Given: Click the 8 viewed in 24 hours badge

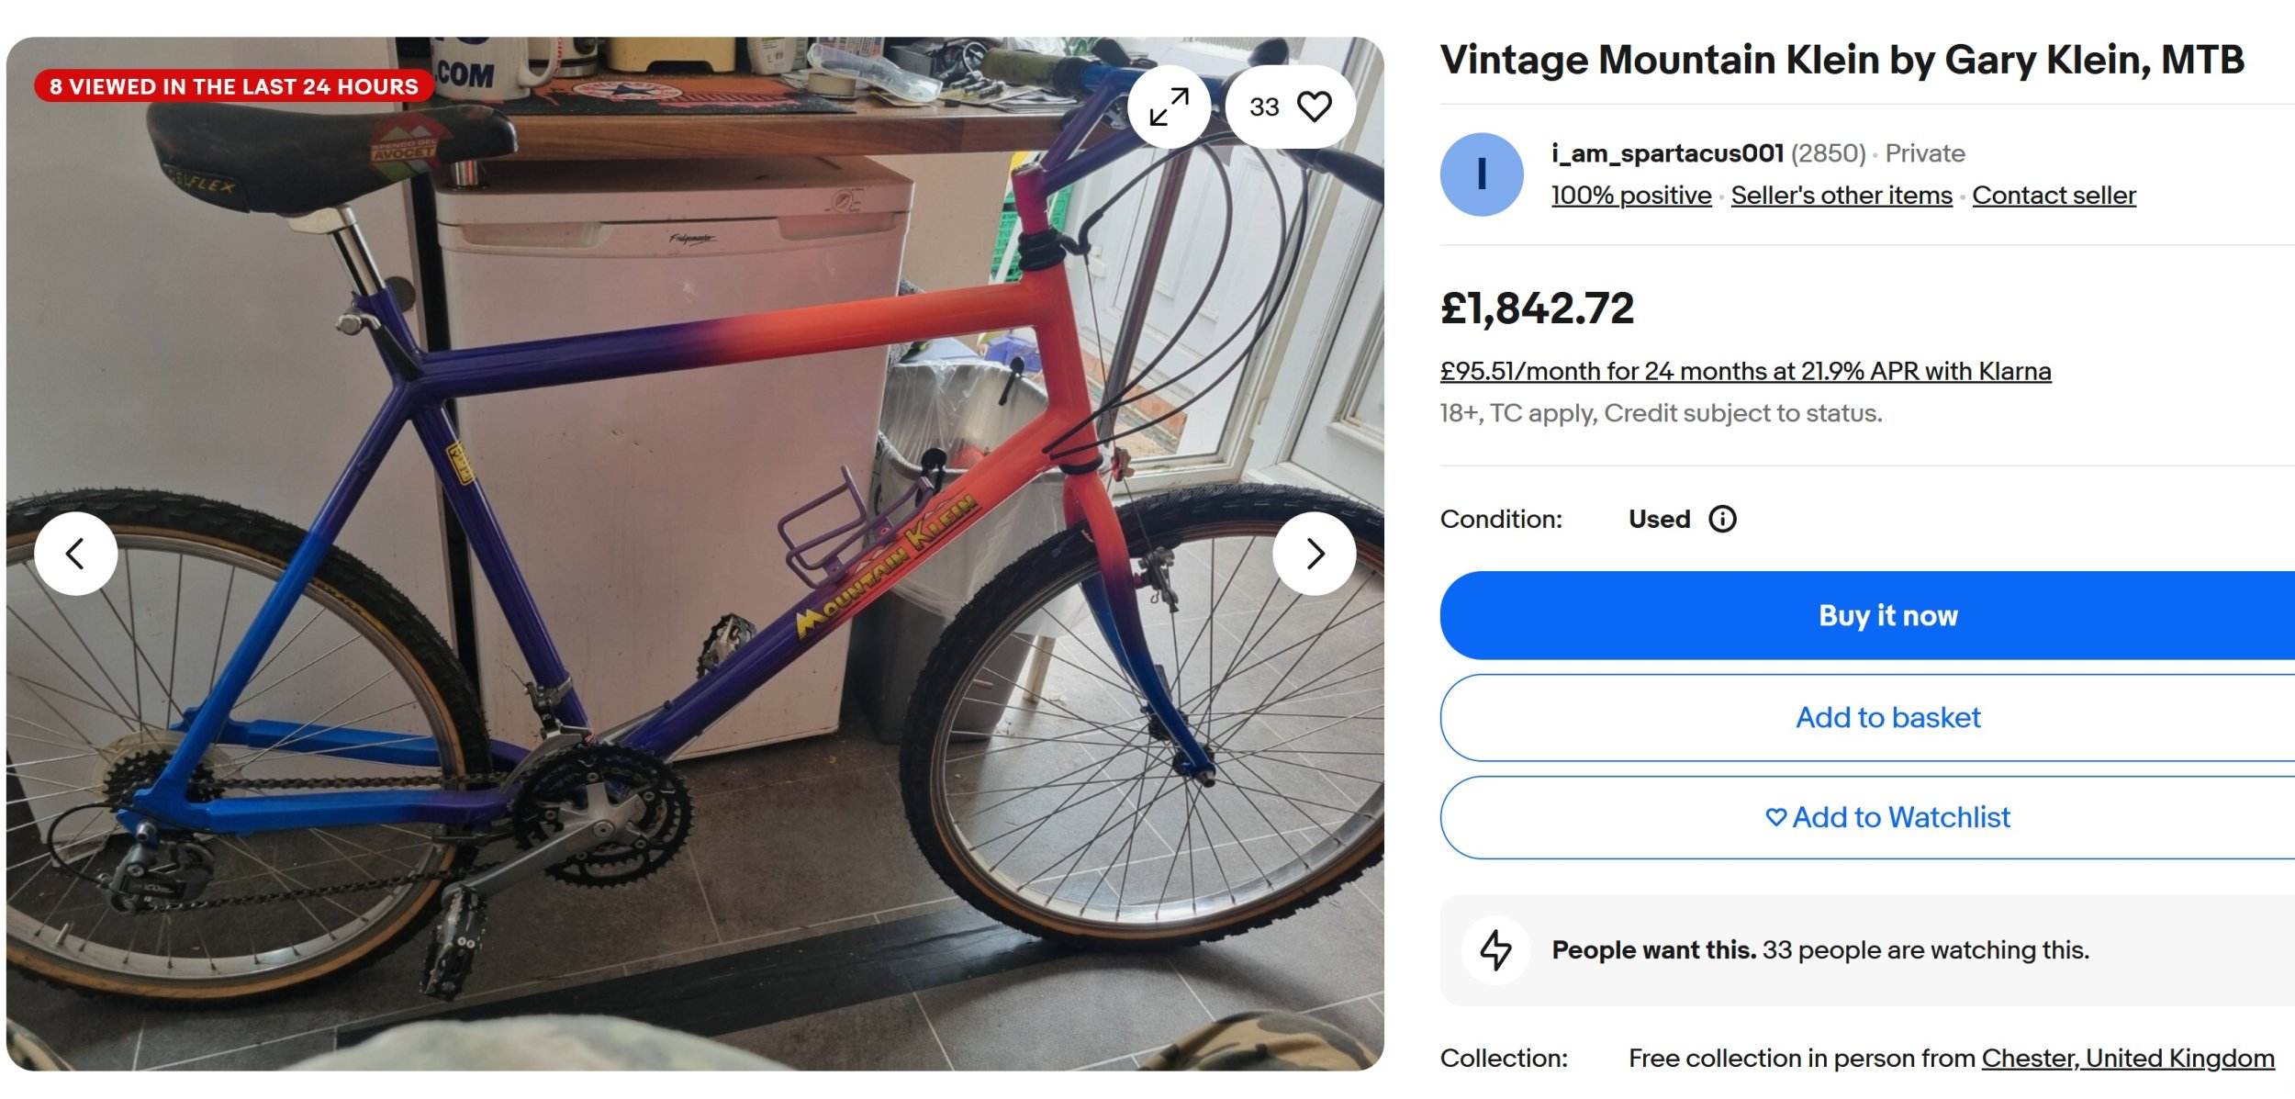Looking at the screenshot, I should (x=233, y=86).
